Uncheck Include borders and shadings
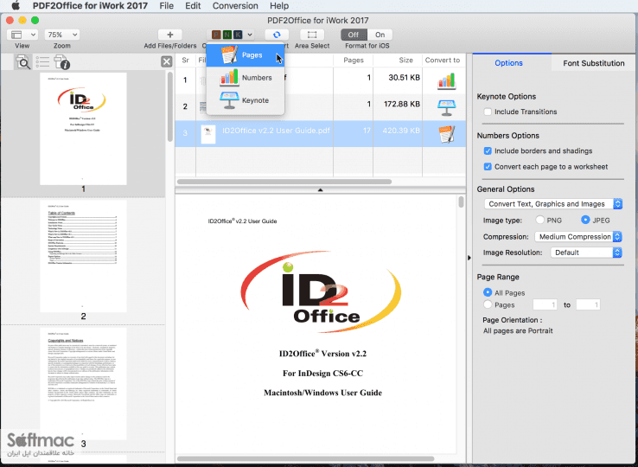 click(x=488, y=150)
